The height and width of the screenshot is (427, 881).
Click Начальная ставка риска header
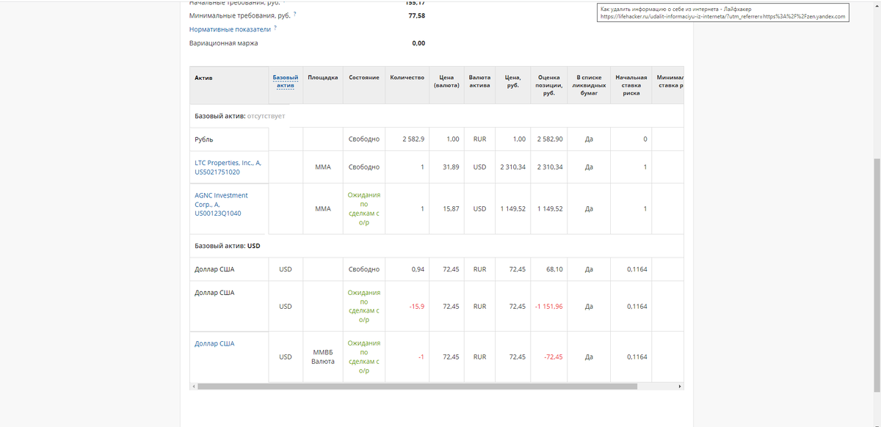click(x=631, y=85)
